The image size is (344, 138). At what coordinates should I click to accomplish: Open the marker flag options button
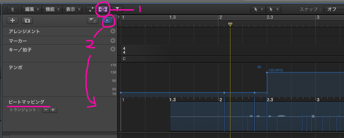[x=92, y=20]
